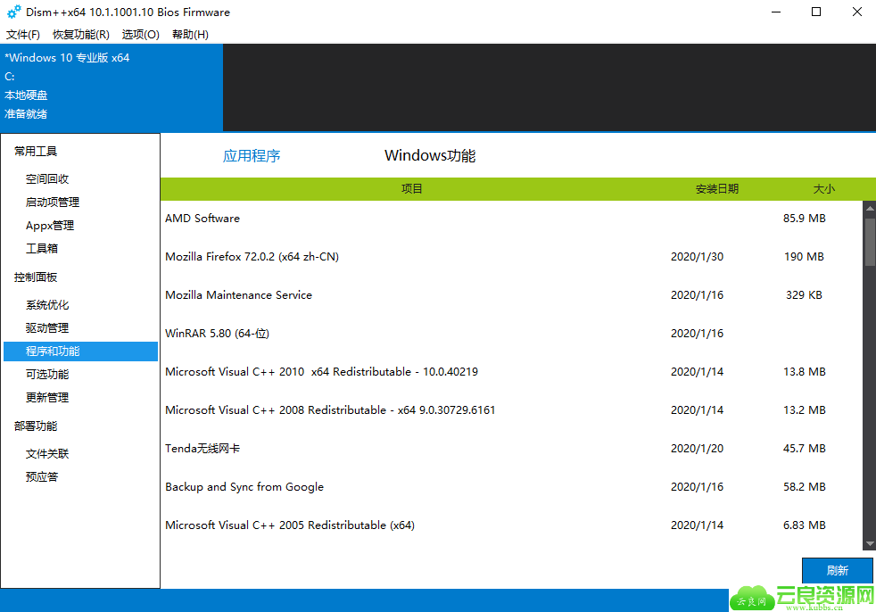
Task: Select Visual C++ 2005 Redistributable (x64) row
Action: coord(511,525)
